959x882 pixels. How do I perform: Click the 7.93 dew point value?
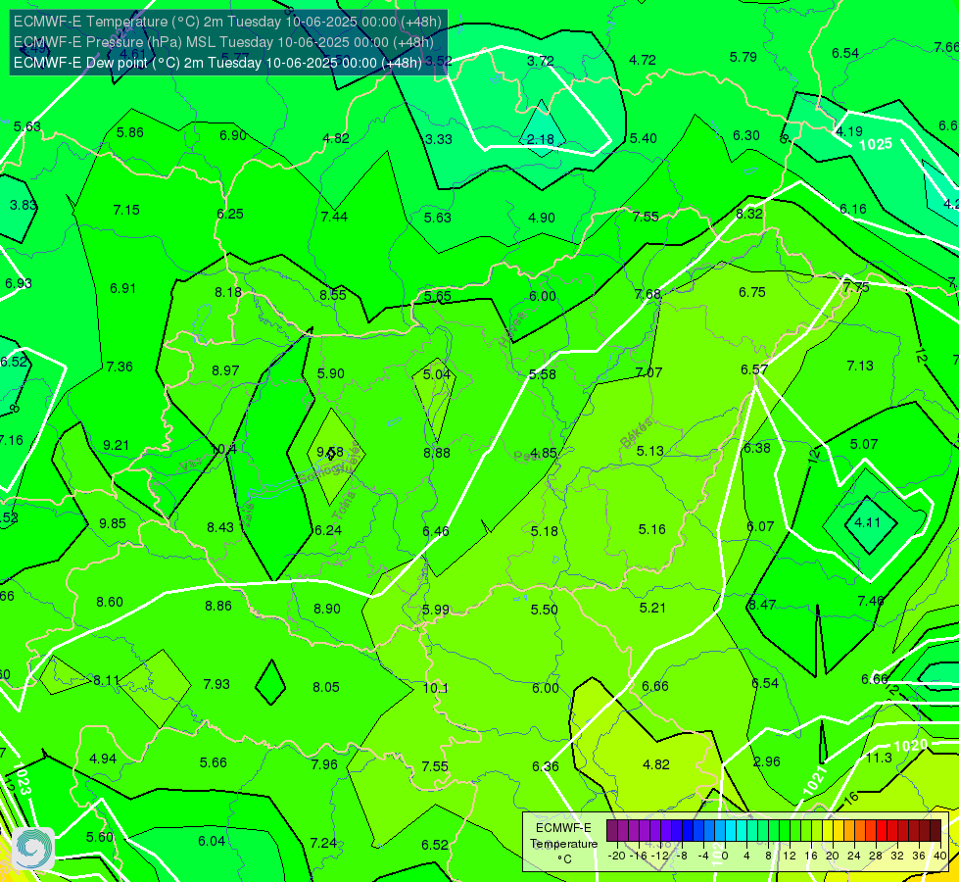216,684
